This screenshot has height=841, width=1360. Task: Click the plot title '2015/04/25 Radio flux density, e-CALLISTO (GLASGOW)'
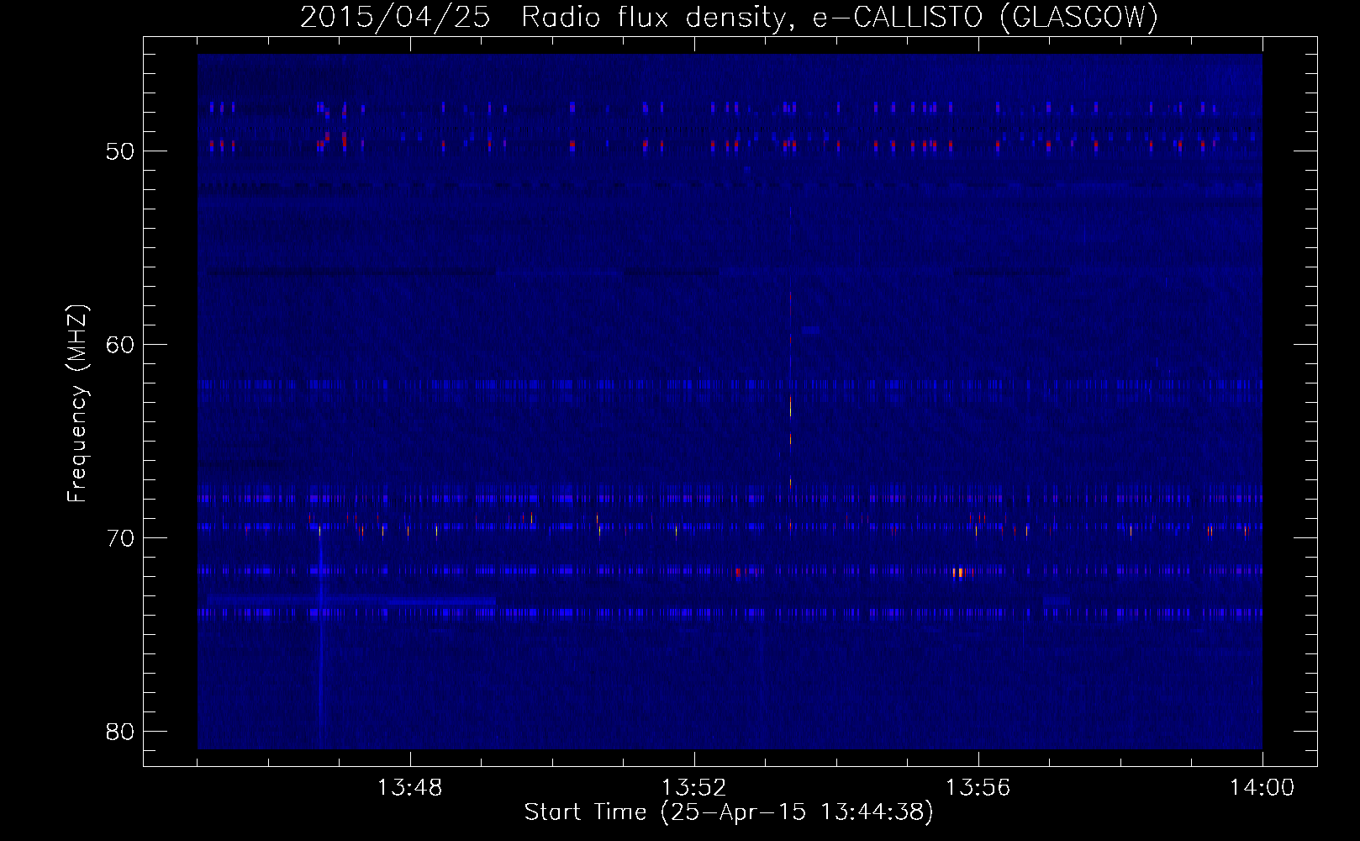tap(729, 17)
